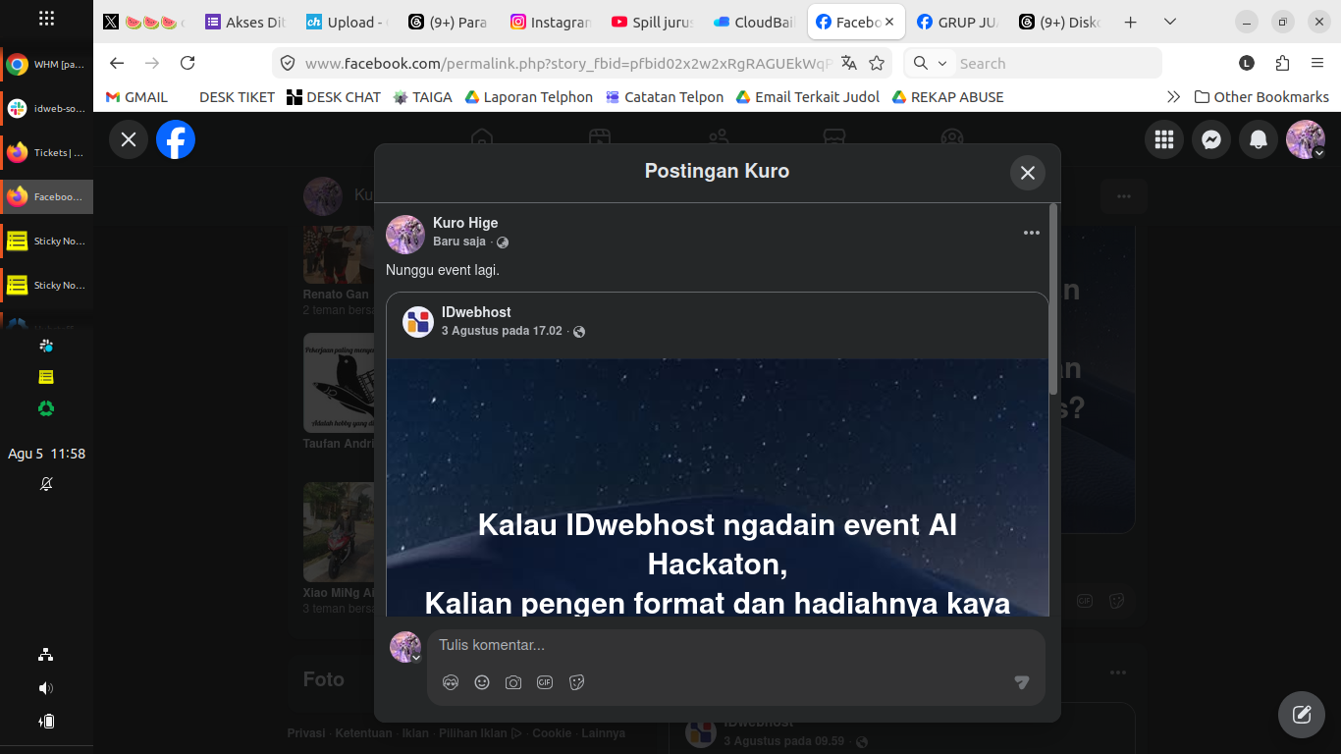Image resolution: width=1341 pixels, height=754 pixels.
Task: Open the post options three-dot menu
Action: click(1031, 233)
